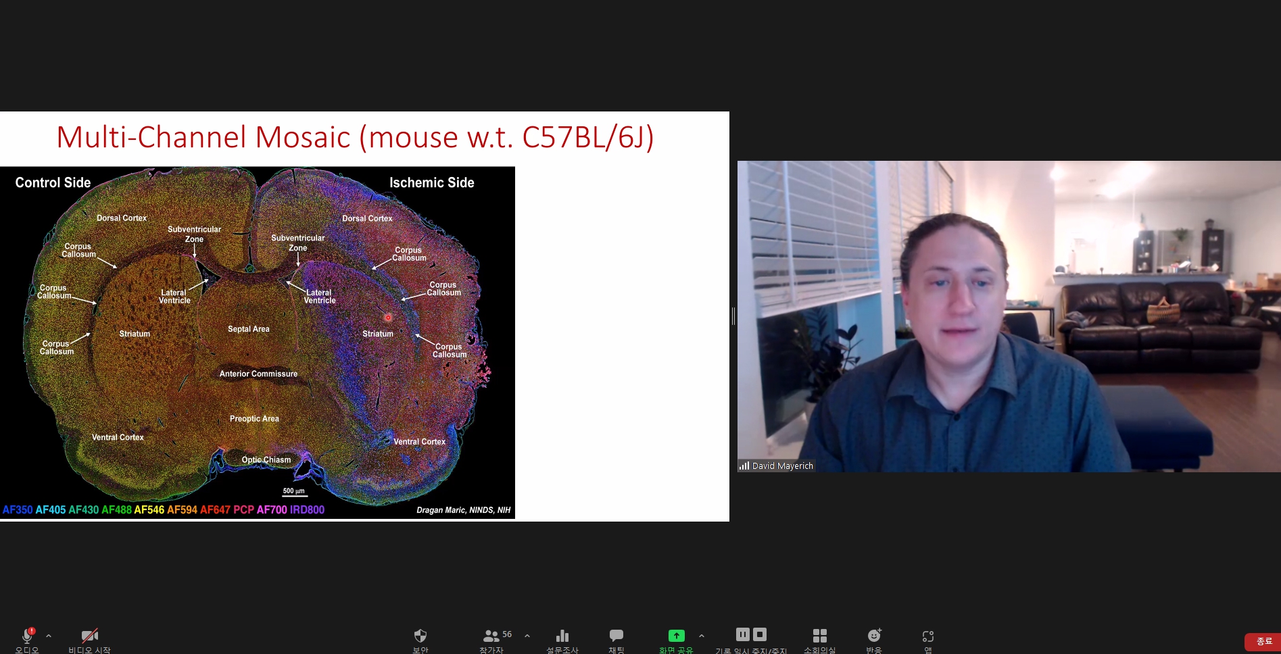Click the red laser pointer dot on slide
This screenshot has height=654, width=1281.
click(x=388, y=317)
